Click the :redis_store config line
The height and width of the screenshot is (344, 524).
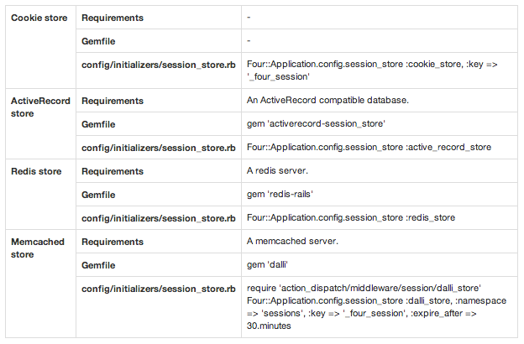click(351, 218)
